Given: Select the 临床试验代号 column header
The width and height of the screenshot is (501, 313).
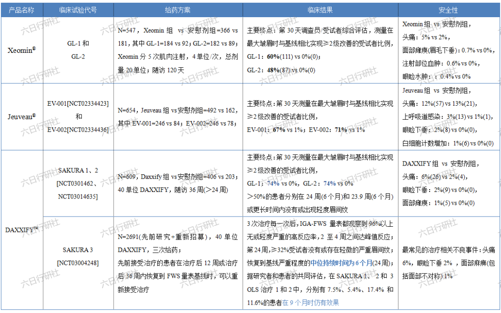Looking at the screenshot, I should tap(78, 10).
